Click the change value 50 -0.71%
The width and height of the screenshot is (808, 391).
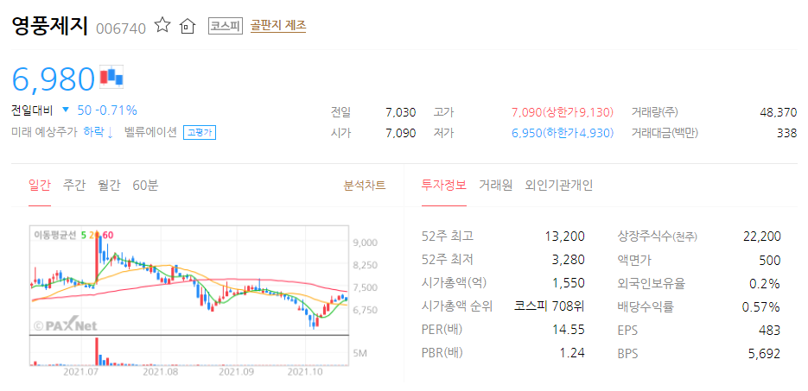click(107, 110)
